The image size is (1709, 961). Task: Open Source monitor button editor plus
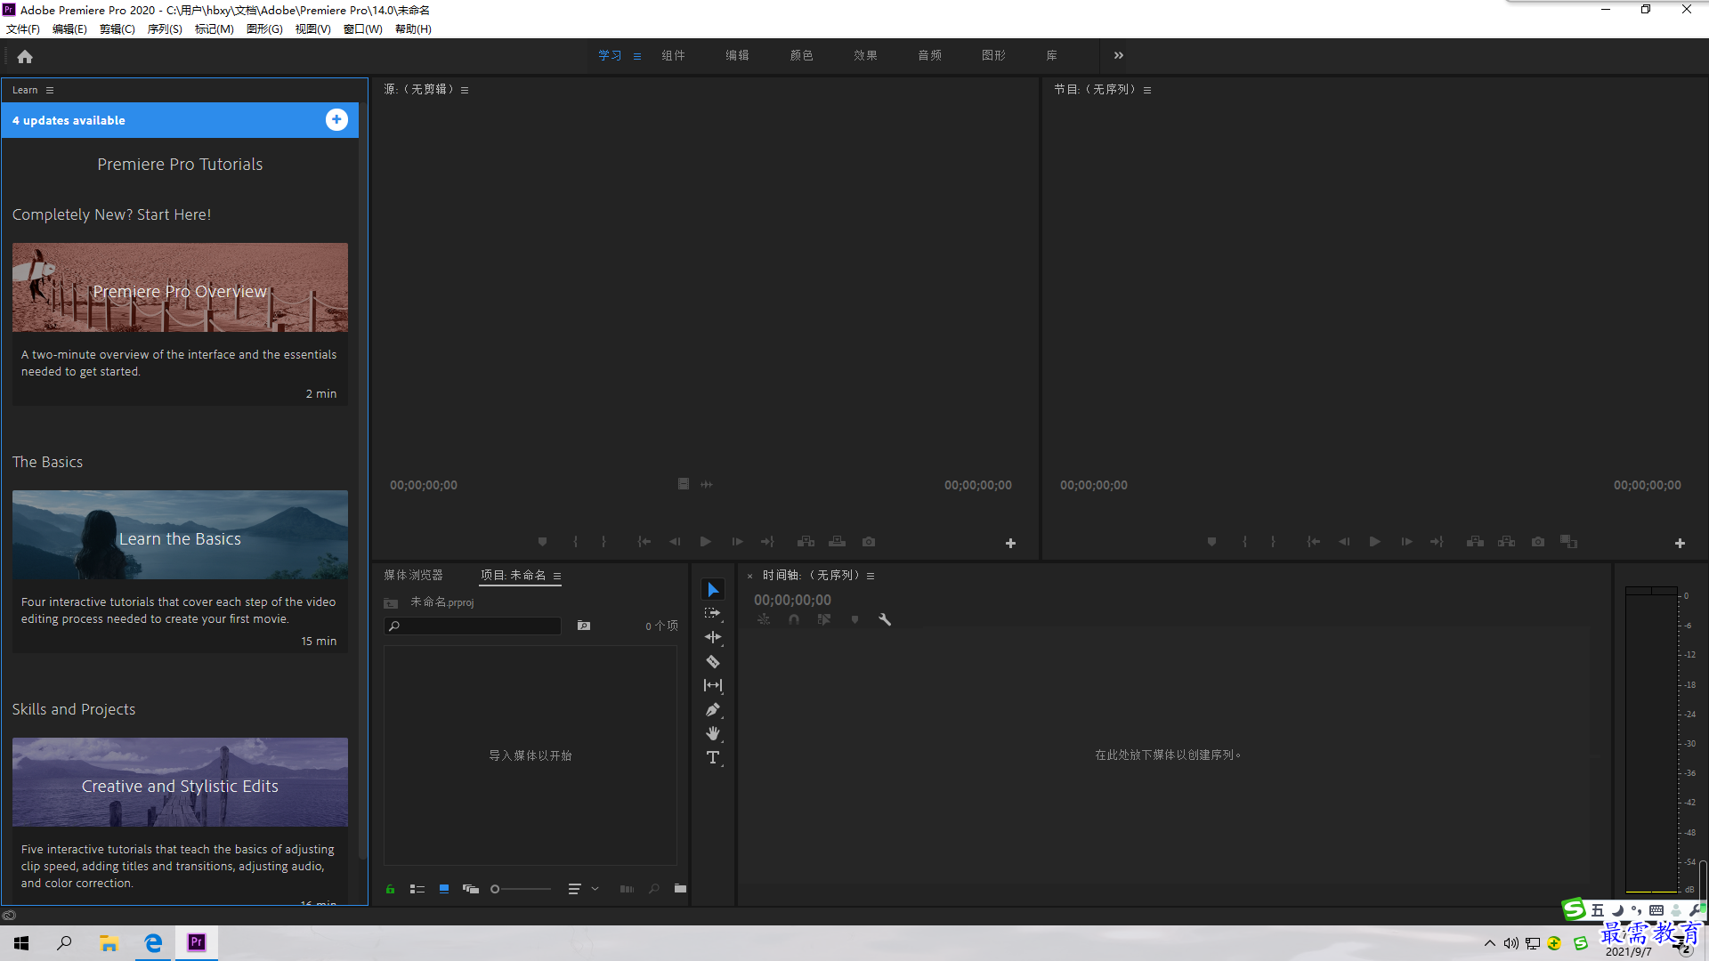pyautogui.click(x=1010, y=543)
